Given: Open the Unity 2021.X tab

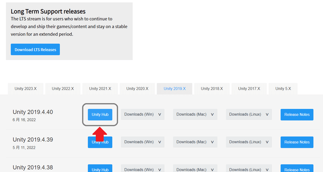Looking at the screenshot, I should click(100, 89).
